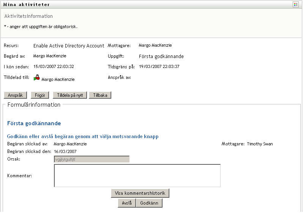The width and height of the screenshot is (303, 219).
Task: Click the Formulärinformation legend
Action: (34, 105)
